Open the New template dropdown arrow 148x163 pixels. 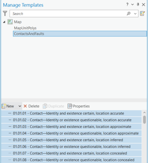[20, 106]
